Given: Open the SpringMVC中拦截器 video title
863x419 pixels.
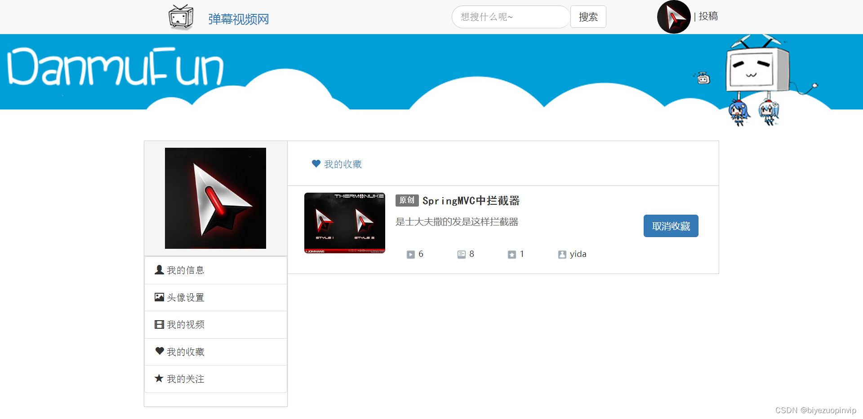Looking at the screenshot, I should coord(471,201).
